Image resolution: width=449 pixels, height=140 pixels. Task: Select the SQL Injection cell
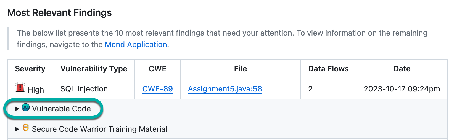(84, 89)
